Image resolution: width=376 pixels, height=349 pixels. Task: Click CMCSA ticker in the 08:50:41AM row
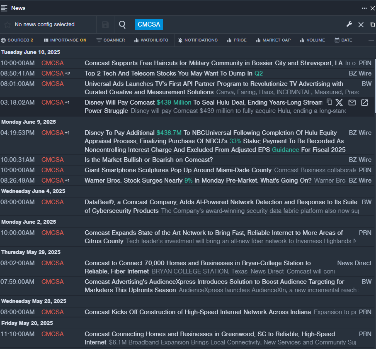[x=53, y=73]
